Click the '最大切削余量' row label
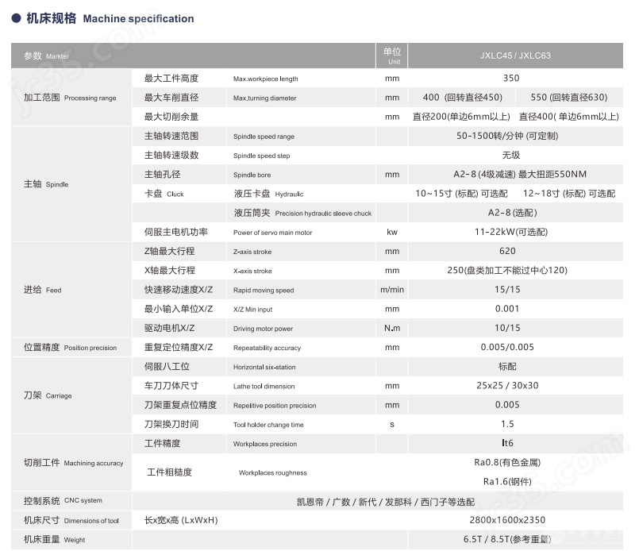639x551 pixels. click(171, 117)
